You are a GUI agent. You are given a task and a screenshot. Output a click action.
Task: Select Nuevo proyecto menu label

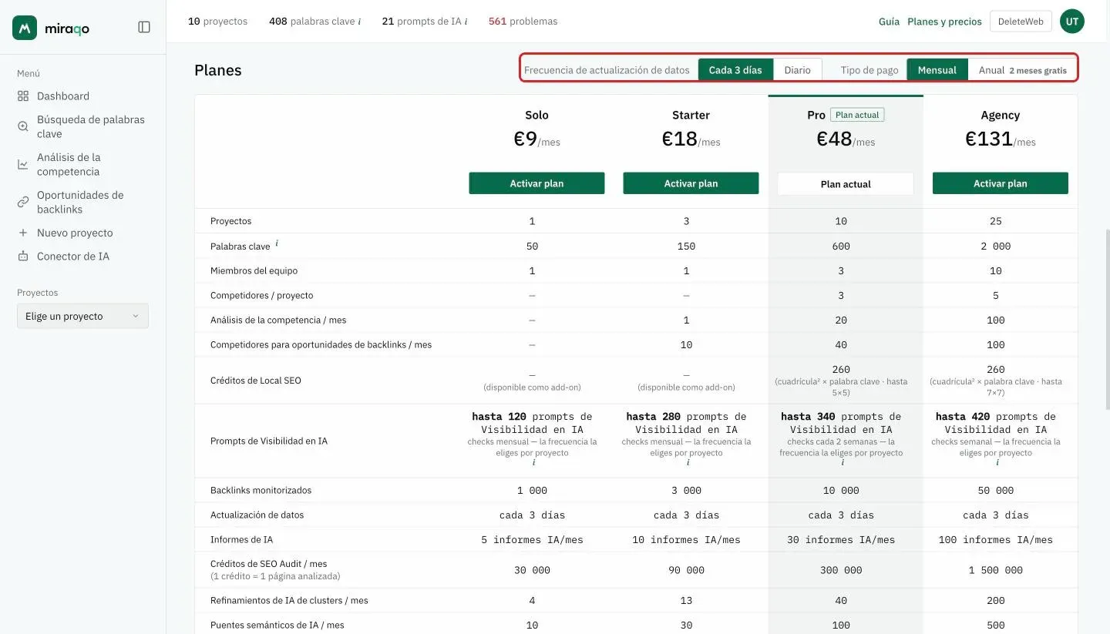[x=75, y=233]
